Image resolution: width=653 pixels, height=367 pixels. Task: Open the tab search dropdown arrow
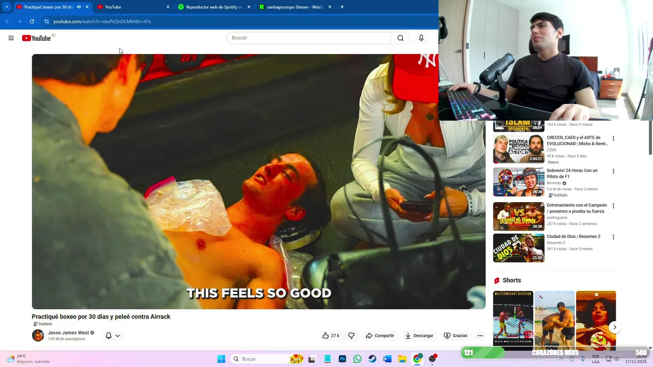pos(7,7)
